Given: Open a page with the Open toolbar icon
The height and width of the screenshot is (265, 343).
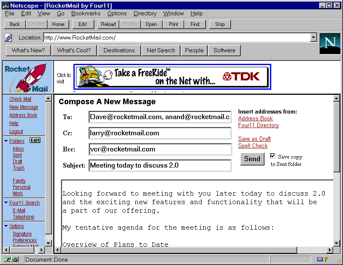Looking at the screenshot, I should 151,24.
